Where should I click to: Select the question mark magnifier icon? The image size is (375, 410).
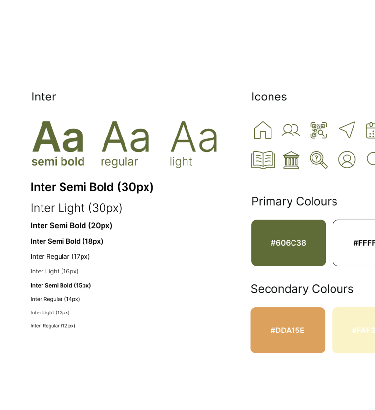pyautogui.click(x=318, y=159)
